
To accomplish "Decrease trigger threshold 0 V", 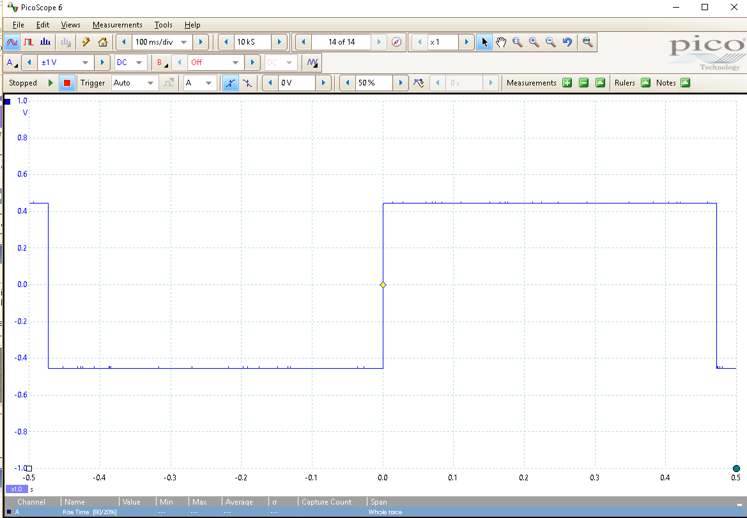I will (x=270, y=83).
